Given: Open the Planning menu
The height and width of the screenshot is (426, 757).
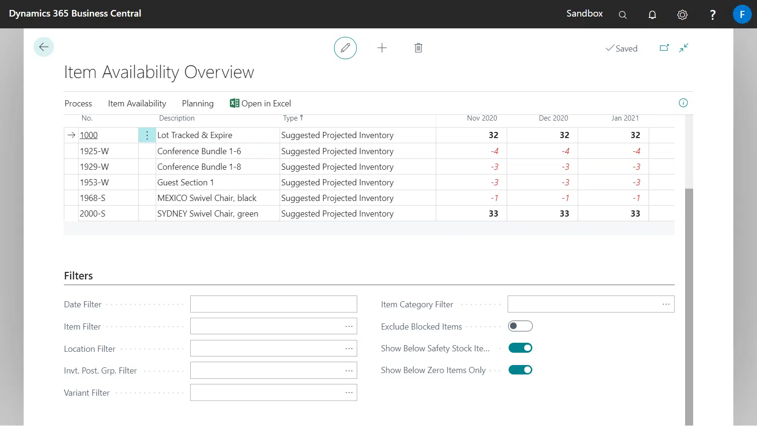Looking at the screenshot, I should click(197, 104).
